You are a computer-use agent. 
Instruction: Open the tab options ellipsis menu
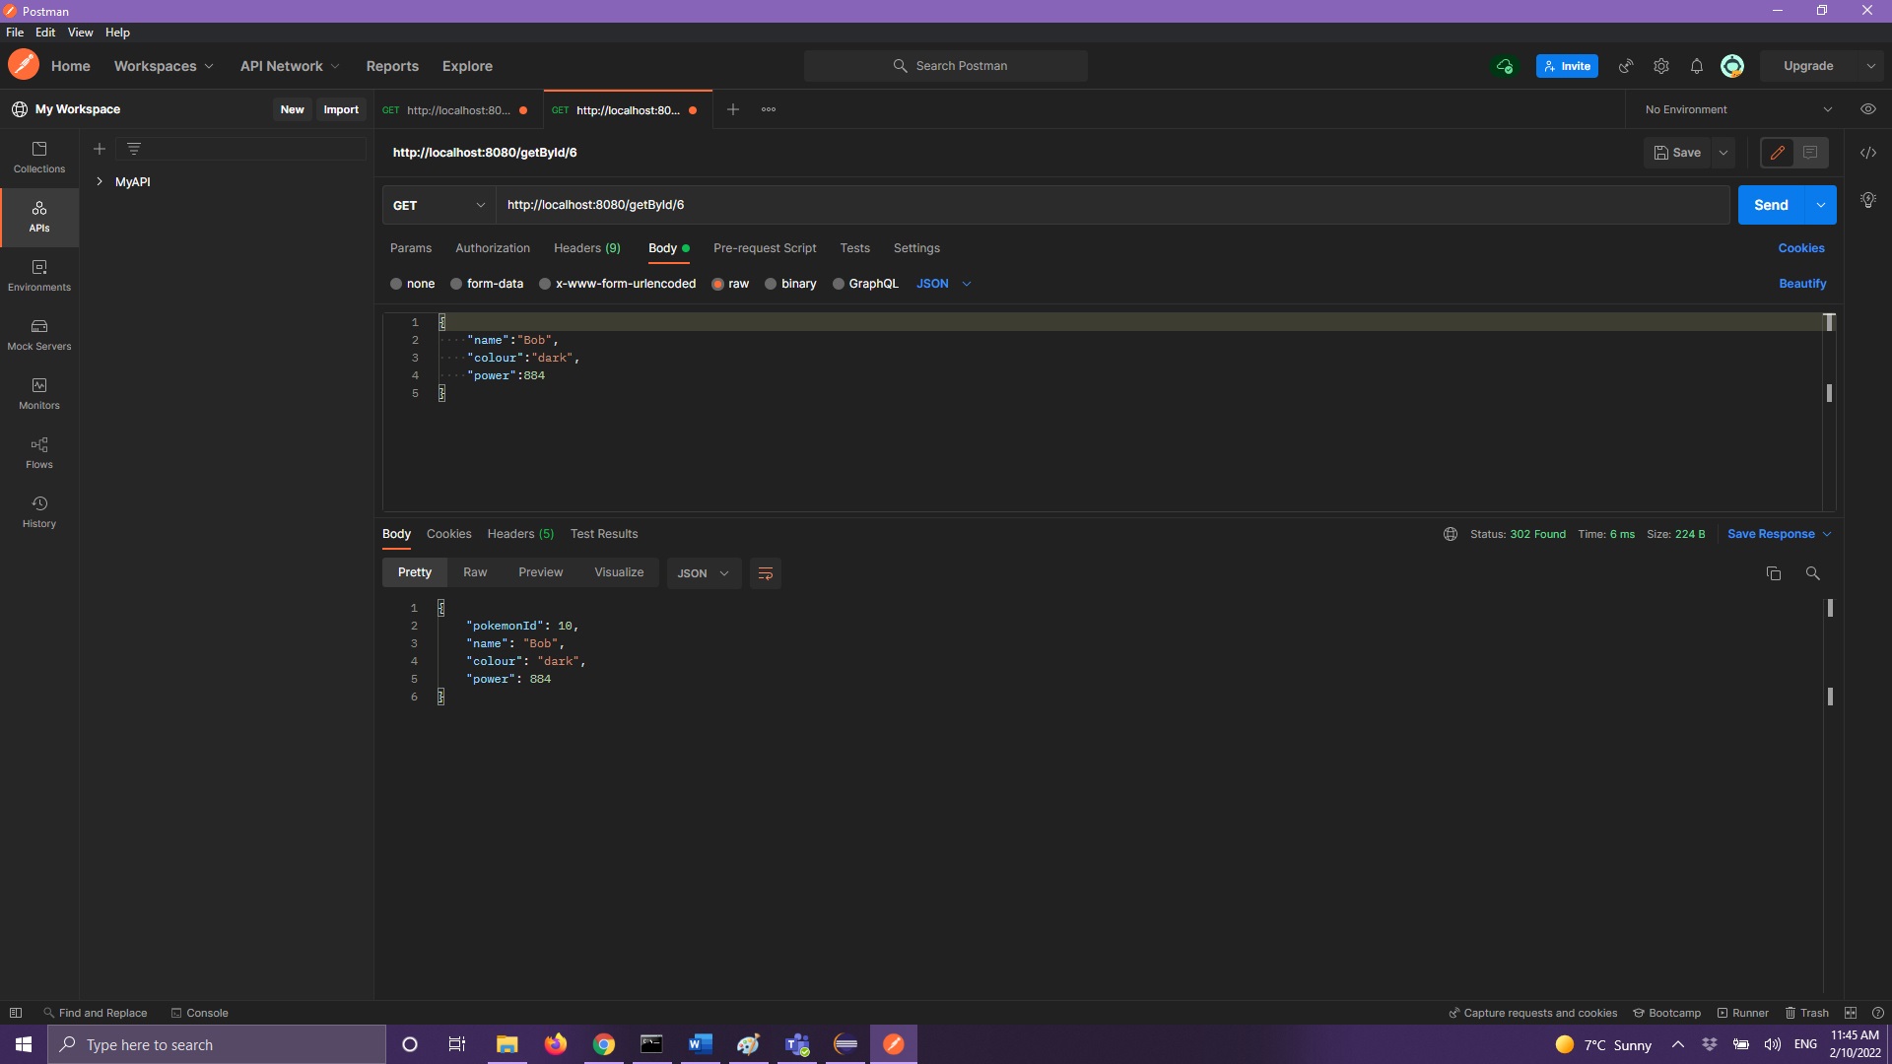(x=769, y=109)
